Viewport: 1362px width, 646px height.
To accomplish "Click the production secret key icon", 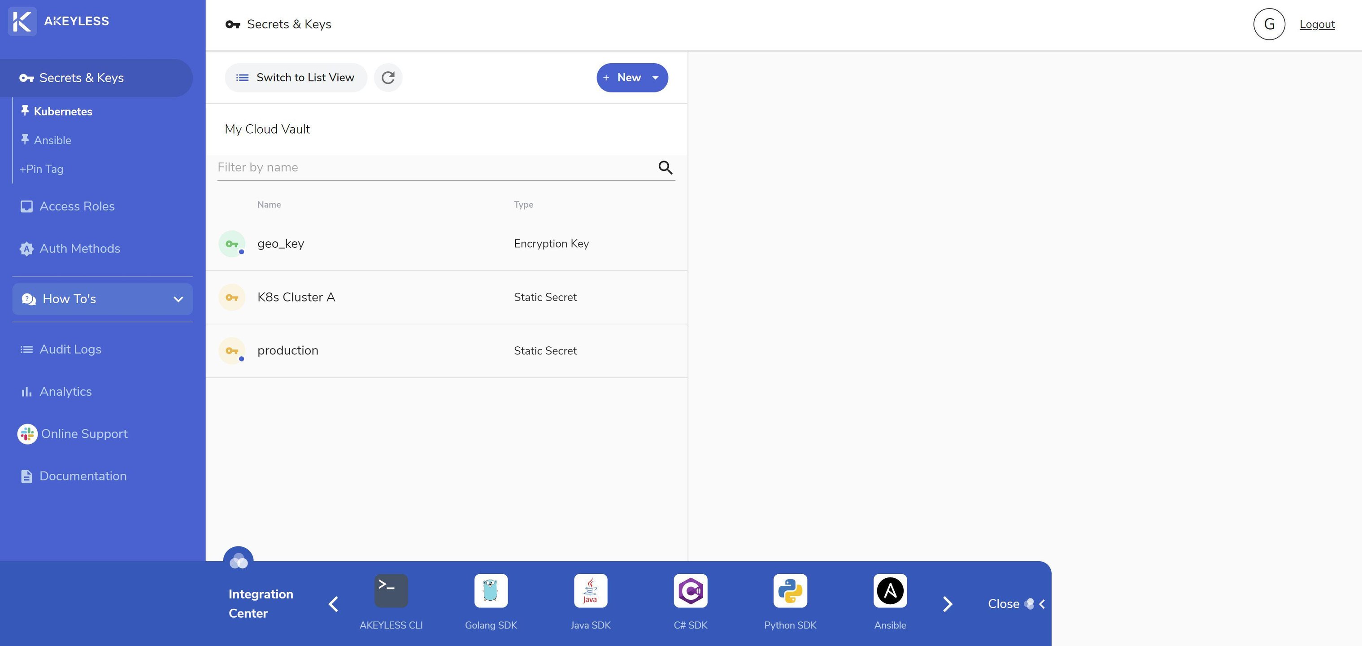I will [231, 351].
